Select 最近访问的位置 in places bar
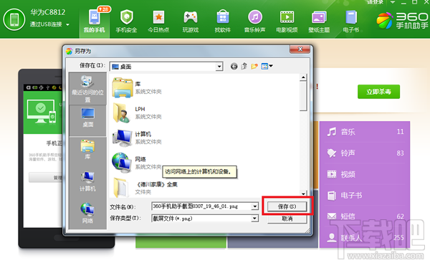430x263 pixels. point(87,89)
